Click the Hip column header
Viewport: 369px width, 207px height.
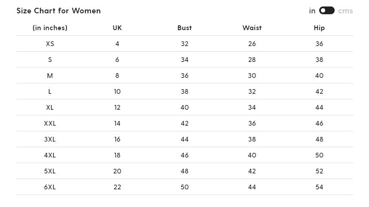click(x=319, y=28)
